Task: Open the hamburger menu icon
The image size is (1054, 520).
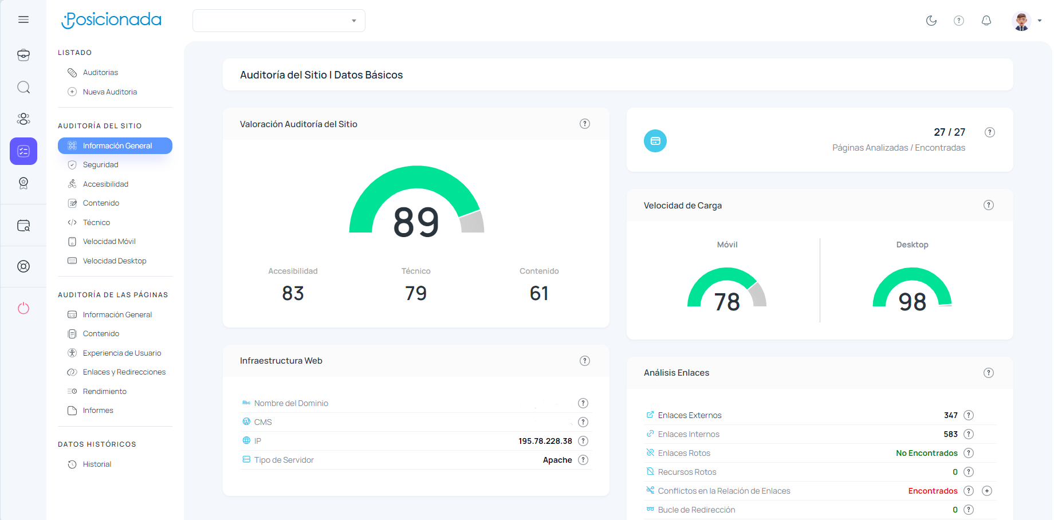Action: pos(23,19)
